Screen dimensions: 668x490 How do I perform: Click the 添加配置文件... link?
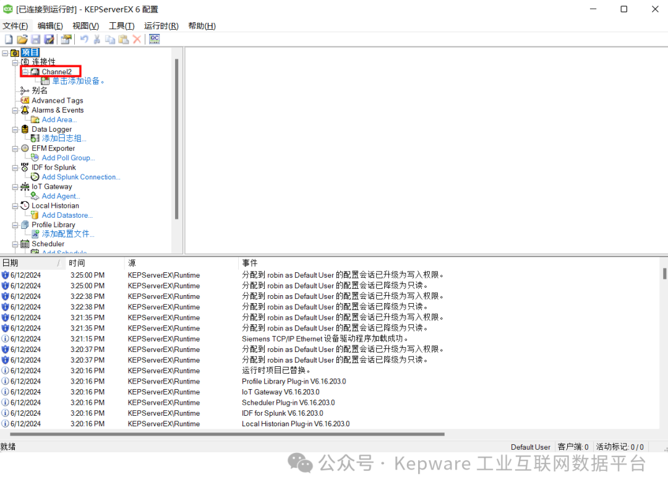pos(68,234)
